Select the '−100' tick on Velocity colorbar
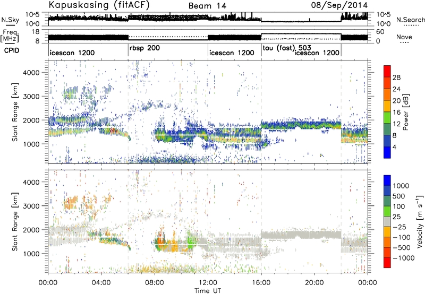This screenshot has width=425, height=294. point(402,237)
